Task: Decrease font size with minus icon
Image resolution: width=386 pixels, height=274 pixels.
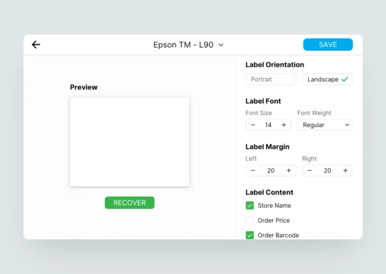Action: (x=253, y=125)
